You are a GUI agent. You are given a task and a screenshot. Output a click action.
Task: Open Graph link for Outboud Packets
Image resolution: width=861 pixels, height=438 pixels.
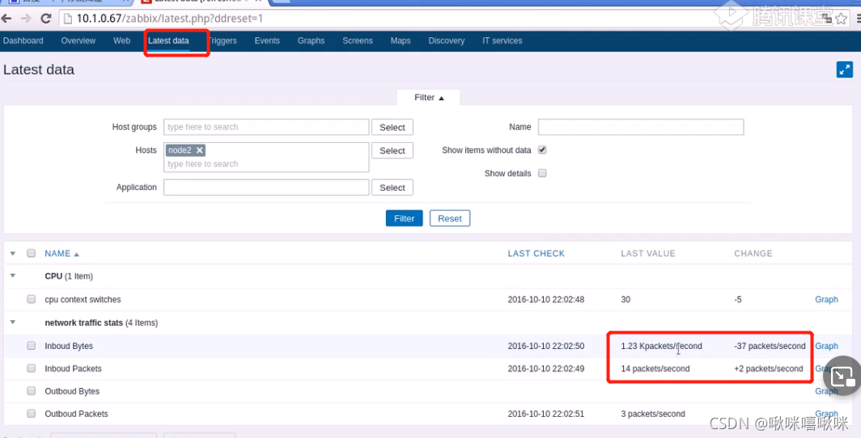(x=826, y=414)
